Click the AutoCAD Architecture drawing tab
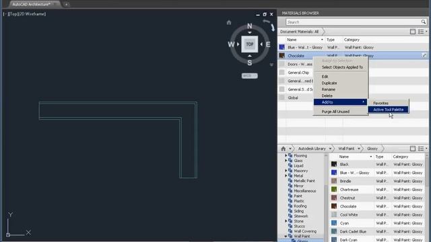The width and height of the screenshot is (431, 242). coord(33,4)
